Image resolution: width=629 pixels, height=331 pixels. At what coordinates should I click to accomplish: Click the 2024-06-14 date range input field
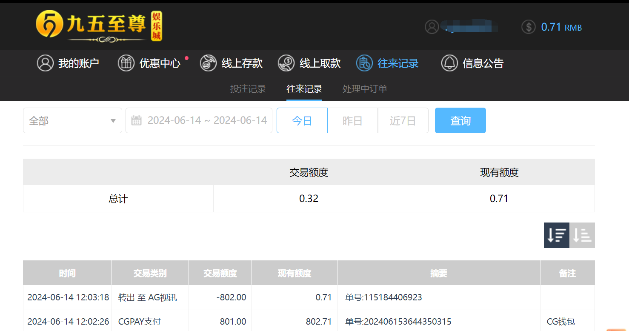pos(204,120)
